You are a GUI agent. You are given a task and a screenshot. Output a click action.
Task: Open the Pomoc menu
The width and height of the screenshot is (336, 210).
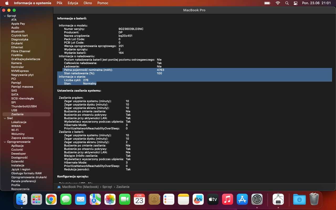pyautogui.click(x=103, y=3)
